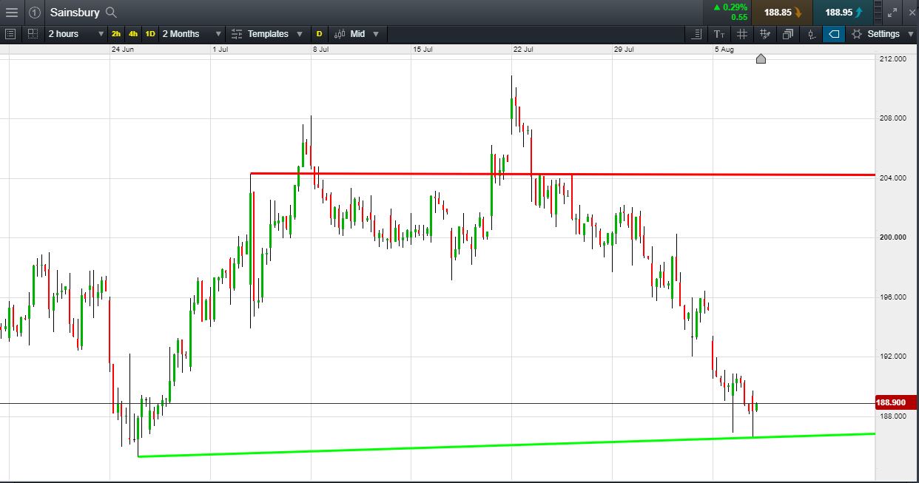Viewport: 919px width, 483px height.
Task: Click the 29 Jul date label
Action: (x=624, y=50)
